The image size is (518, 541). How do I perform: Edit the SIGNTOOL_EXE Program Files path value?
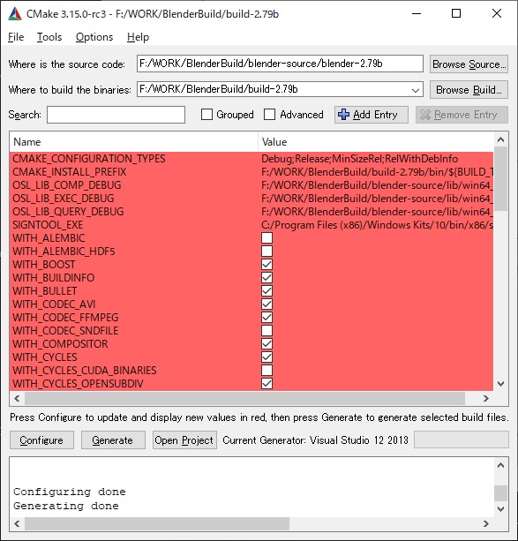[x=377, y=225]
